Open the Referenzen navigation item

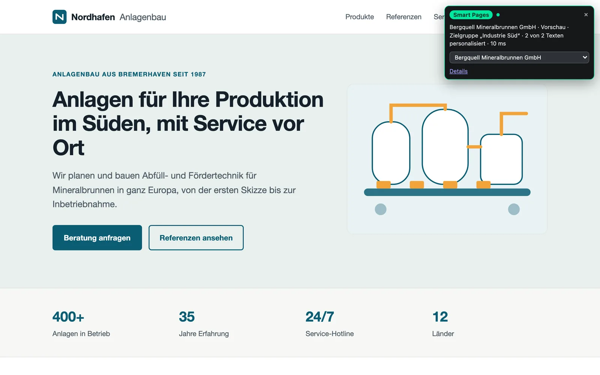pyautogui.click(x=404, y=17)
